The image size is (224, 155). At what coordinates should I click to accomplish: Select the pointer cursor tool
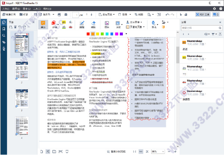tap(181, 14)
